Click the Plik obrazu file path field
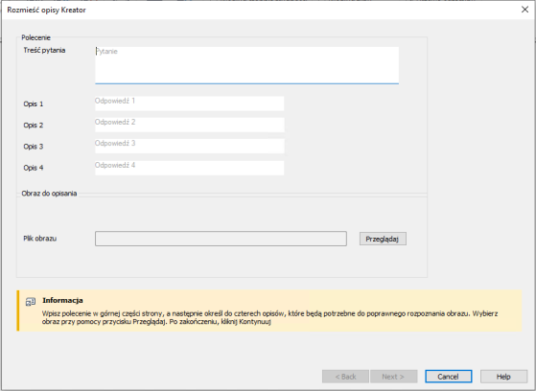Screen dimensions: 536x391 click(221, 239)
